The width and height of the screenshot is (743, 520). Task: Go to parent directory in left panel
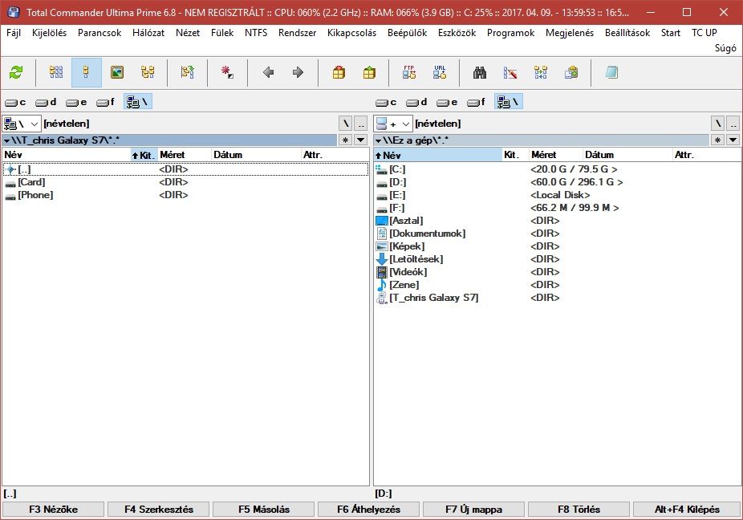(361, 124)
